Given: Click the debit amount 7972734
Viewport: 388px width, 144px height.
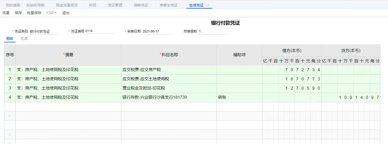Looking at the screenshot, I should 292,70.
